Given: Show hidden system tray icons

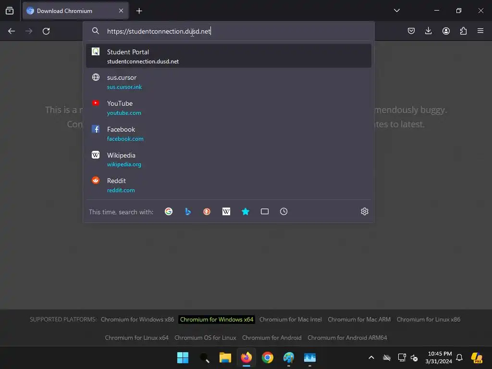Looking at the screenshot, I should pyautogui.click(x=371, y=357).
